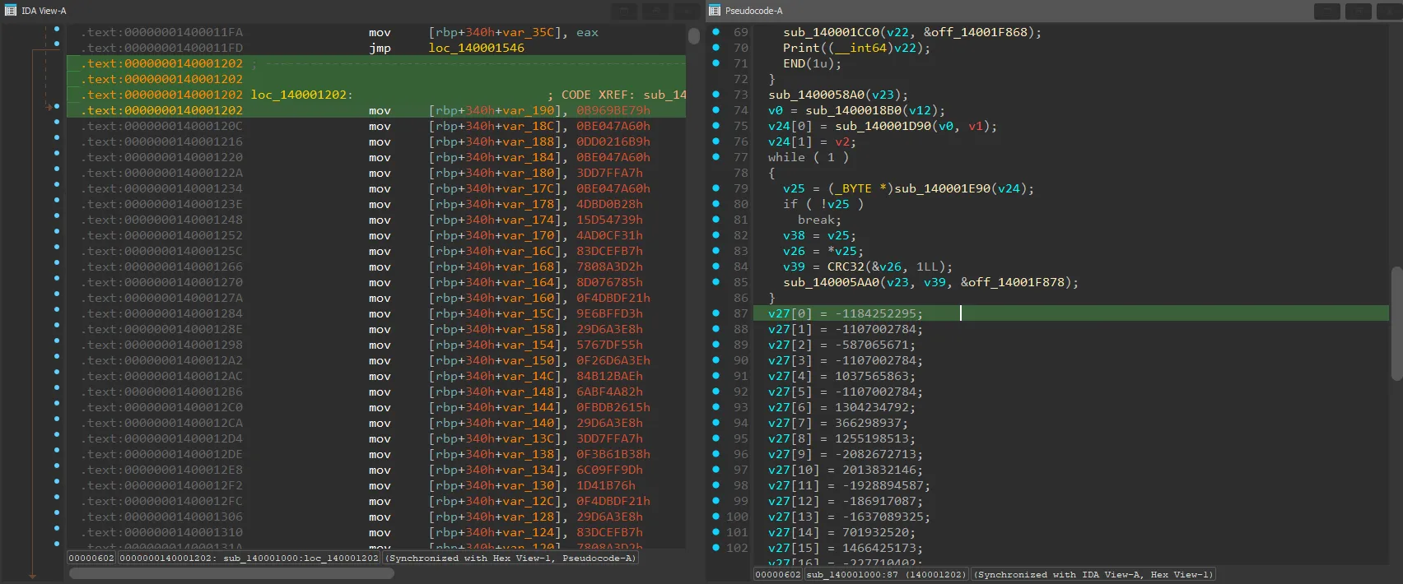Viewport: 1403px width, 584px height.
Task: Click breakpoint dot on pseudocode line 102
Action: (x=715, y=548)
